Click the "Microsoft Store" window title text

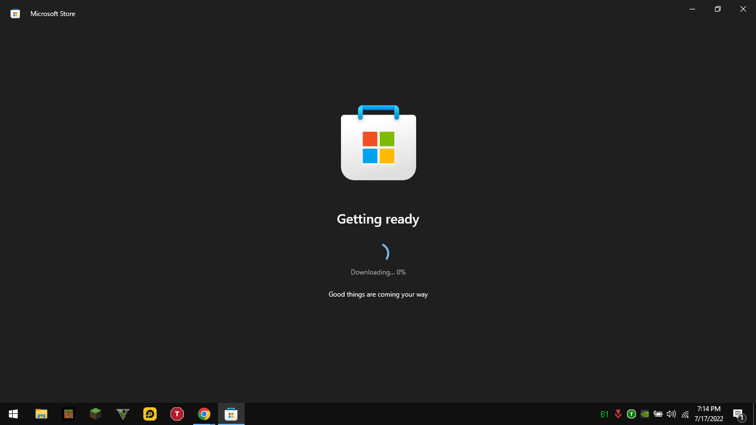click(53, 14)
